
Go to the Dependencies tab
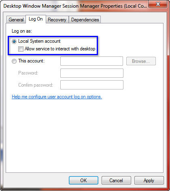click(x=85, y=20)
